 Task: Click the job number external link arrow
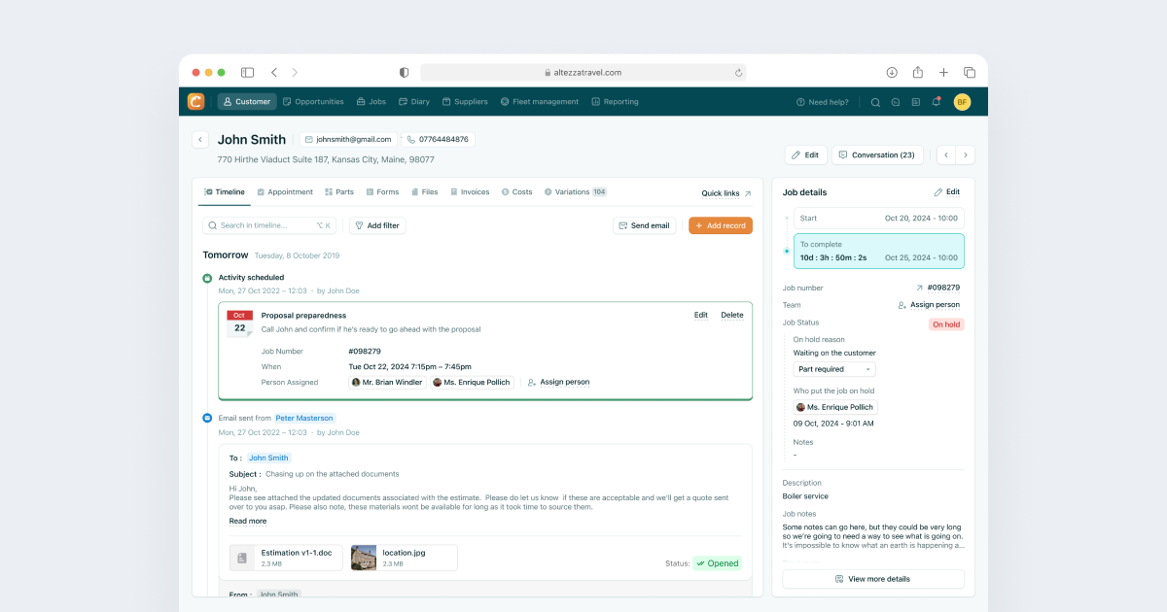pyautogui.click(x=919, y=288)
